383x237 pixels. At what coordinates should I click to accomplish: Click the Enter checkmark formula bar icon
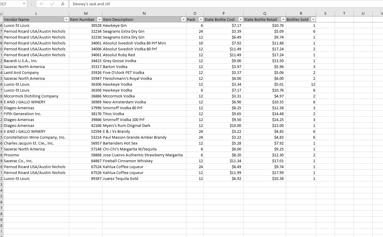pyautogui.click(x=52, y=4)
